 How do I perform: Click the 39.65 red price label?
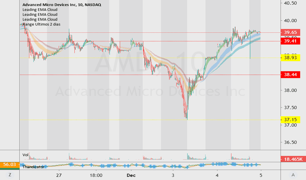290,32
